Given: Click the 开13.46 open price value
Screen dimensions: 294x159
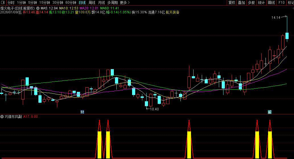Looking at the screenshot, I should [x=29, y=12].
